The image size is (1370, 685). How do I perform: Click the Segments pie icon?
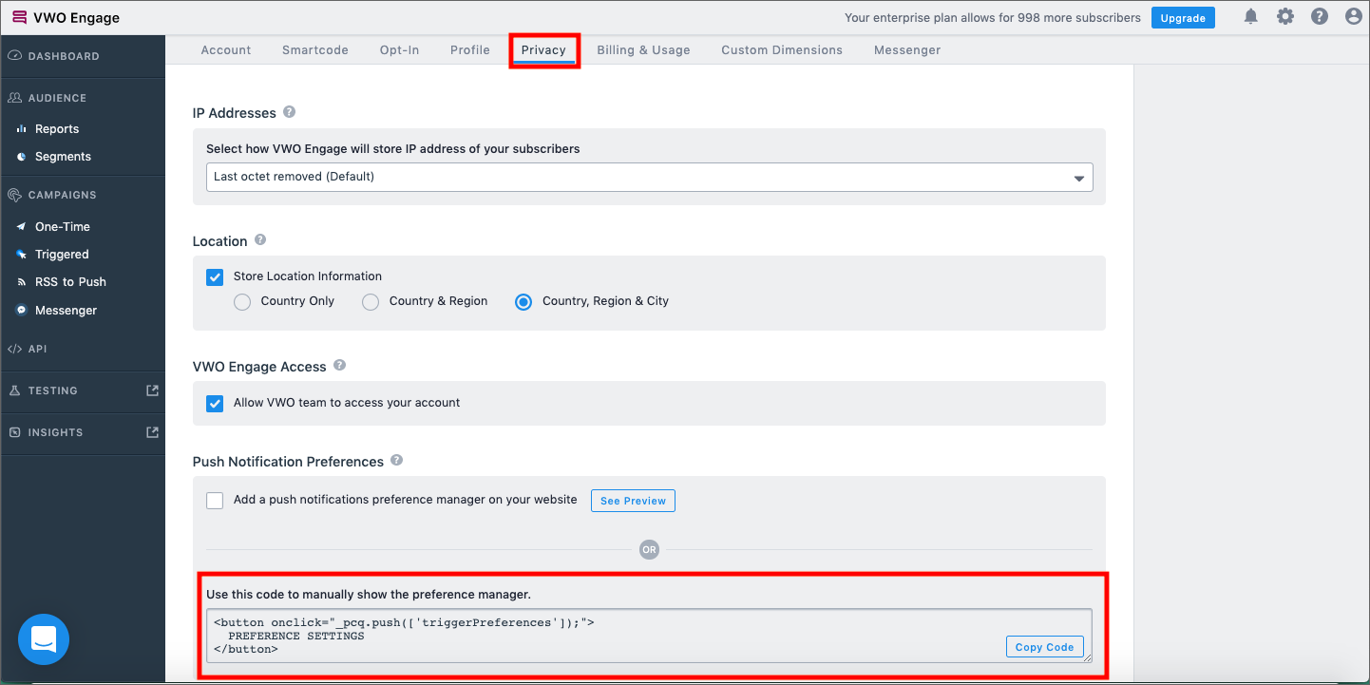tap(22, 157)
